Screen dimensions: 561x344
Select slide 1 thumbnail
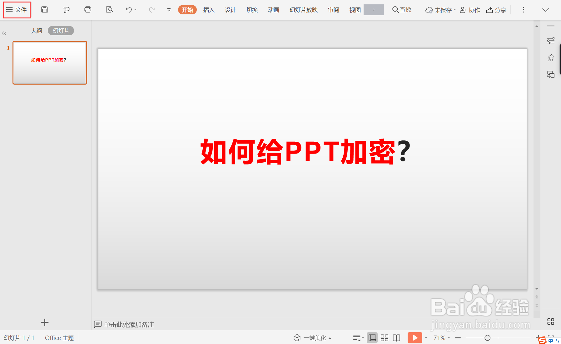[49, 62]
